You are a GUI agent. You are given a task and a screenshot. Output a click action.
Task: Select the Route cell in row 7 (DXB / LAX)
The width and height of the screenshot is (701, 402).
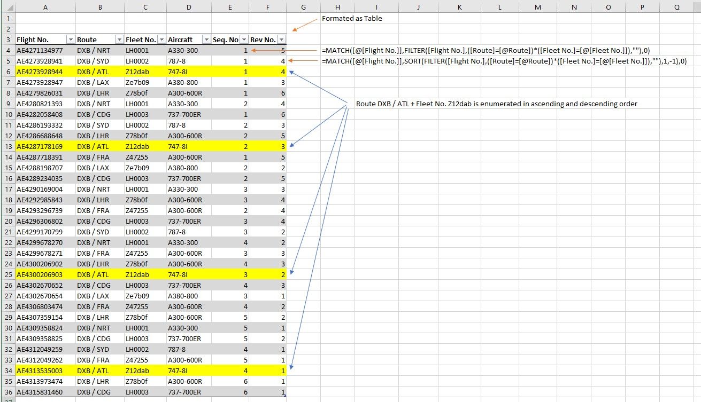coord(100,82)
